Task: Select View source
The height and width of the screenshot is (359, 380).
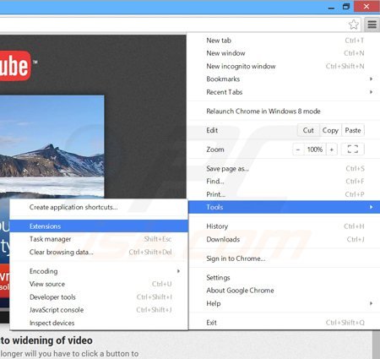Action: pyautogui.click(x=99, y=284)
